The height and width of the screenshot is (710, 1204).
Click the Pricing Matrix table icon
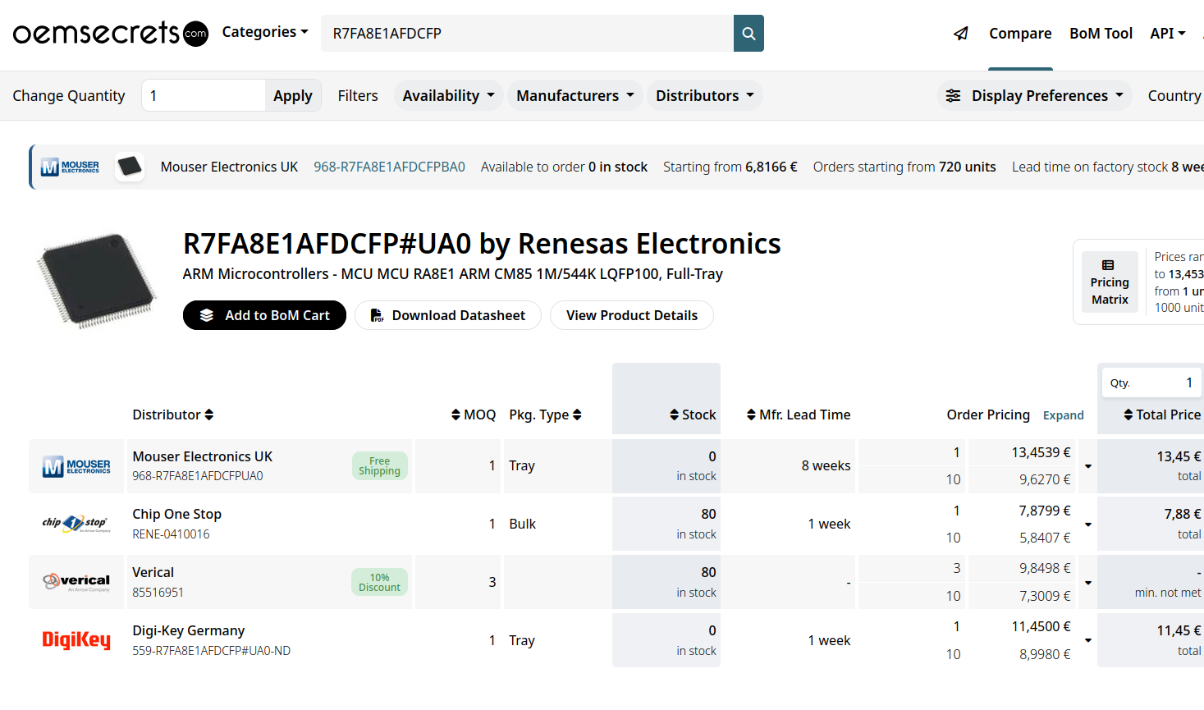coord(1108,265)
